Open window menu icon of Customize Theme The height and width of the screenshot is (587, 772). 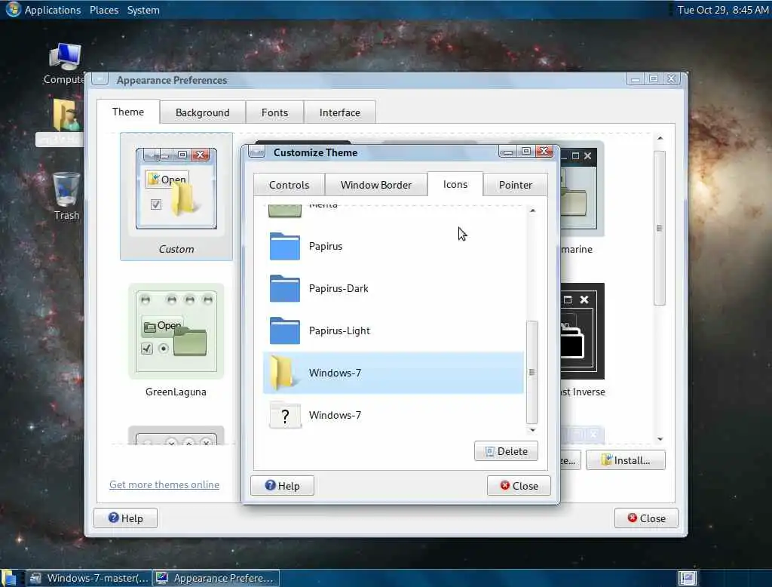(x=256, y=152)
